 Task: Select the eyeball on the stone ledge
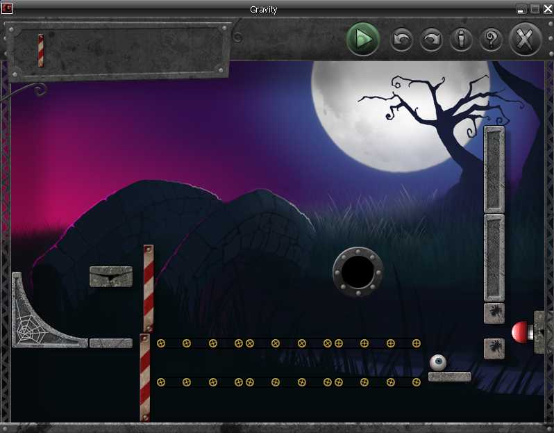click(438, 363)
